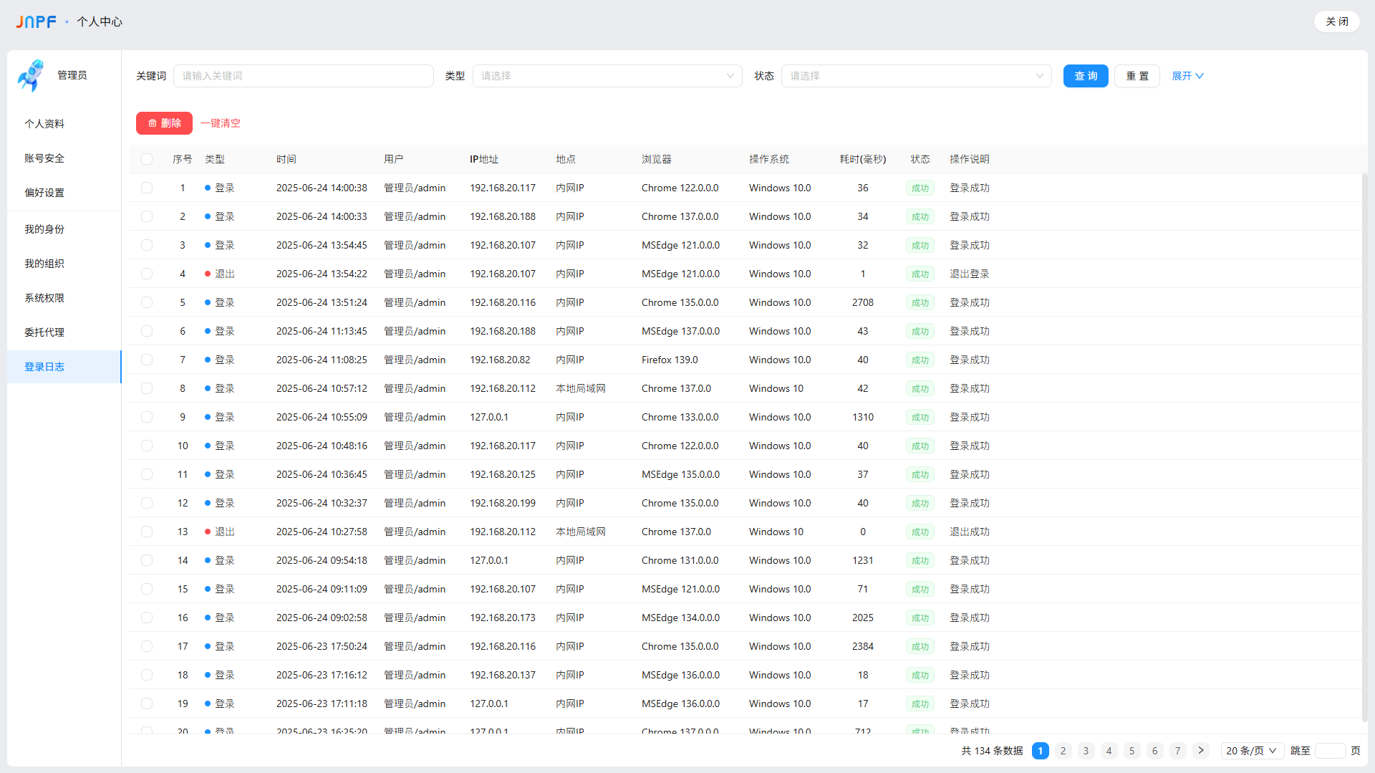
Task: Select the checkbox for row 10
Action: tap(147, 446)
